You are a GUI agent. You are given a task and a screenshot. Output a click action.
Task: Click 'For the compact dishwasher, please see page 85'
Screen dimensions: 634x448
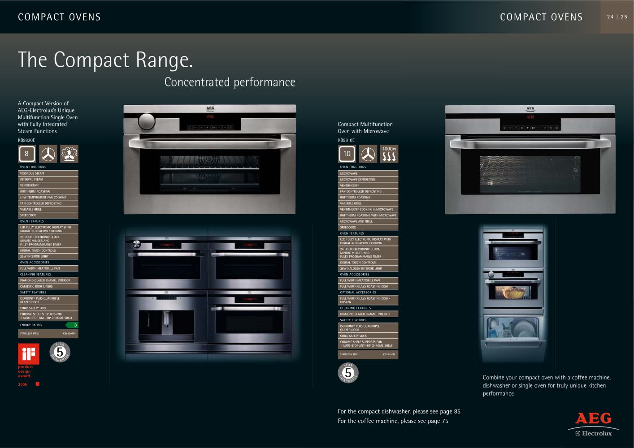pos(399,412)
